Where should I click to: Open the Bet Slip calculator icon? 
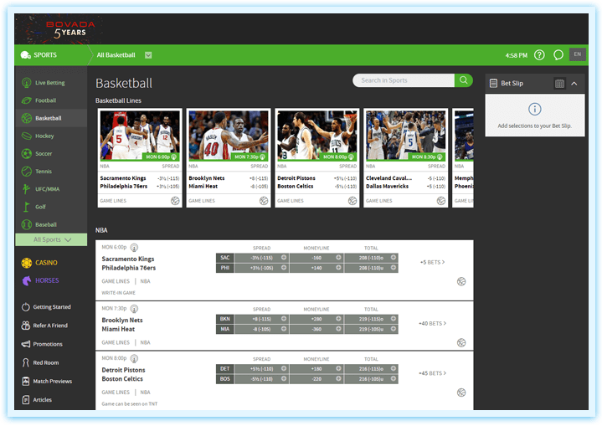click(559, 84)
